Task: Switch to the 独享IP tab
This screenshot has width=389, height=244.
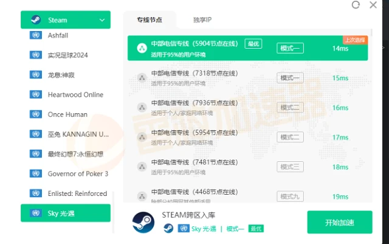Action: click(202, 19)
